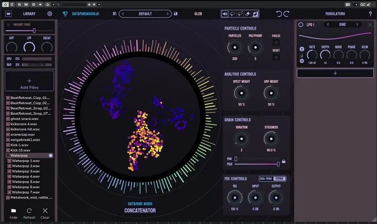Enable LFO 1 using its circle toggle

point(301,24)
